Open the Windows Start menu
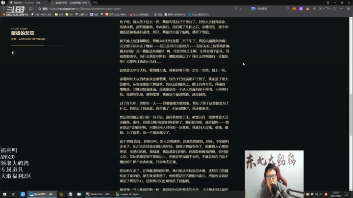This screenshot has height=198, width=353. (x=4, y=194)
